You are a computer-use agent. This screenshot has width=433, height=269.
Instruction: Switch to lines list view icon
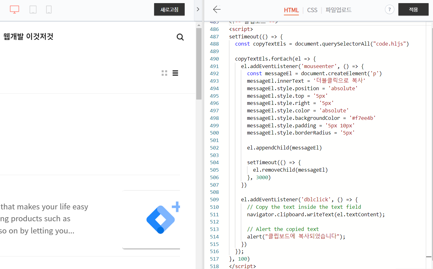click(x=175, y=73)
